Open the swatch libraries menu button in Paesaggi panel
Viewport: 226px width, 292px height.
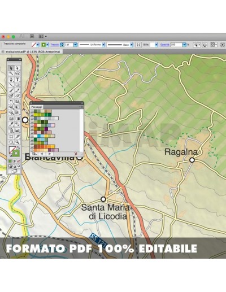coord(34,154)
